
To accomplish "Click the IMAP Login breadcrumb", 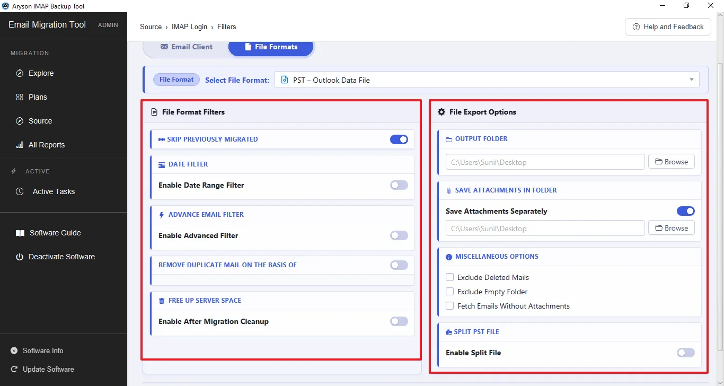I will 190,27.
